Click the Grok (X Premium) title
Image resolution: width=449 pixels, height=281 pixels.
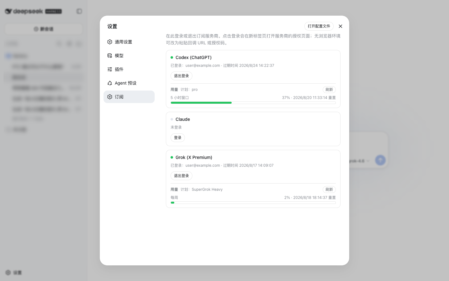[194, 157]
